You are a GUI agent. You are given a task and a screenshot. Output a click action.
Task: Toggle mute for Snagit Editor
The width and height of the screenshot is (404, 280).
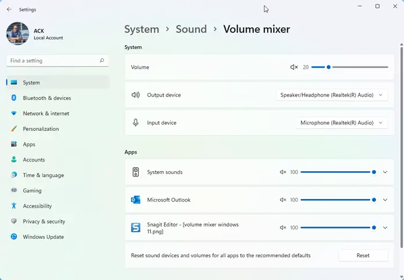coord(283,228)
